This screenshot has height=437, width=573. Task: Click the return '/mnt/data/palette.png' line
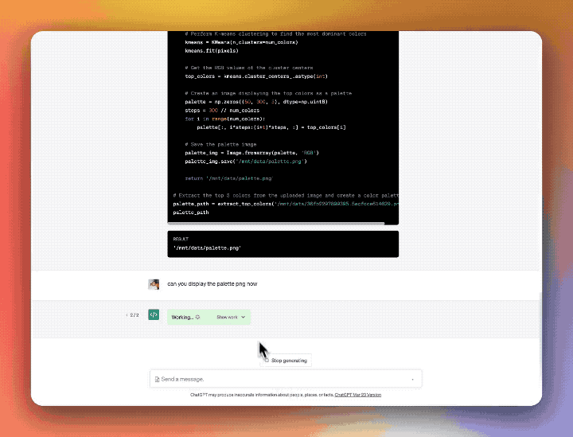(x=229, y=178)
